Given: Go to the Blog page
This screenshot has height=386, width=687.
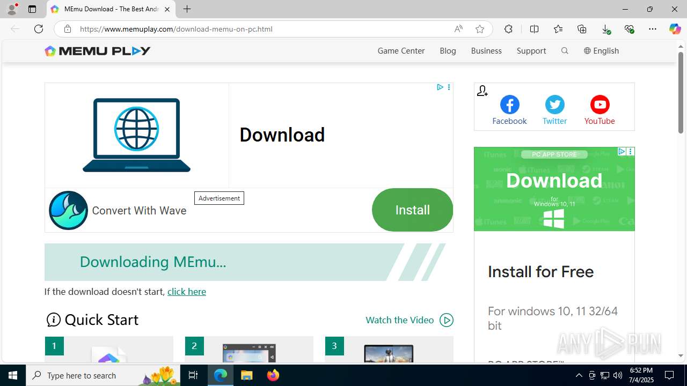Looking at the screenshot, I should [448, 50].
